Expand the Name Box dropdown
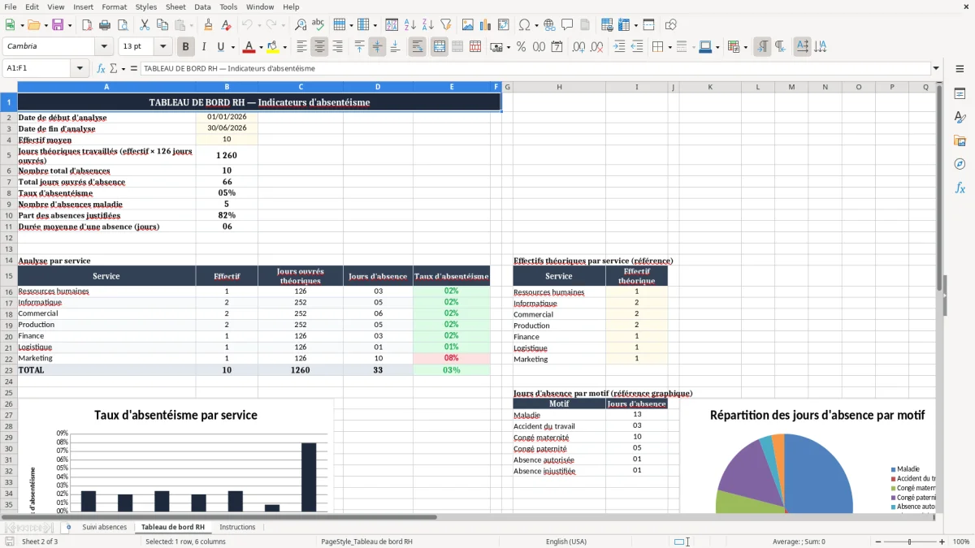Screen dimensions: 975x548 coord(80,68)
